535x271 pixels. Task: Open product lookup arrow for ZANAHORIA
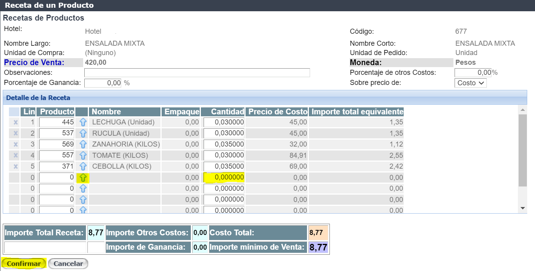[83, 145]
